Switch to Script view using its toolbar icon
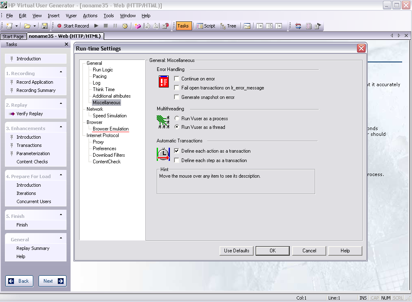This screenshot has width=412, height=302. (206, 26)
